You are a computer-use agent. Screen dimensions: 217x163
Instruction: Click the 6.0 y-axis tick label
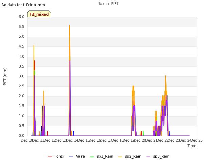pyautogui.click(x=21, y=17)
